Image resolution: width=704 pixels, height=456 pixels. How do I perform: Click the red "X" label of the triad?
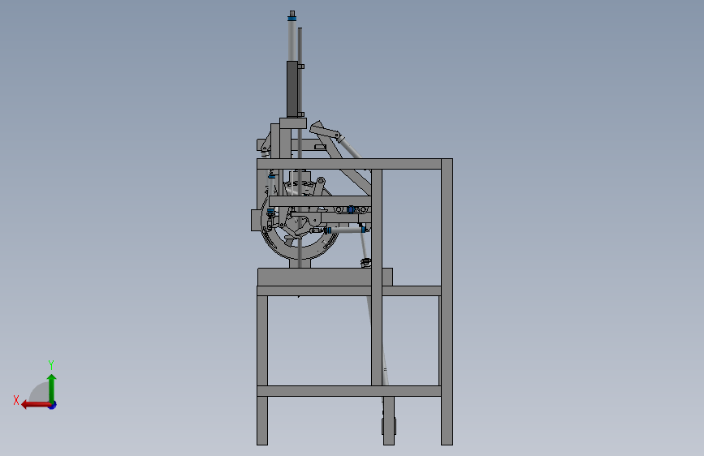[16, 400]
